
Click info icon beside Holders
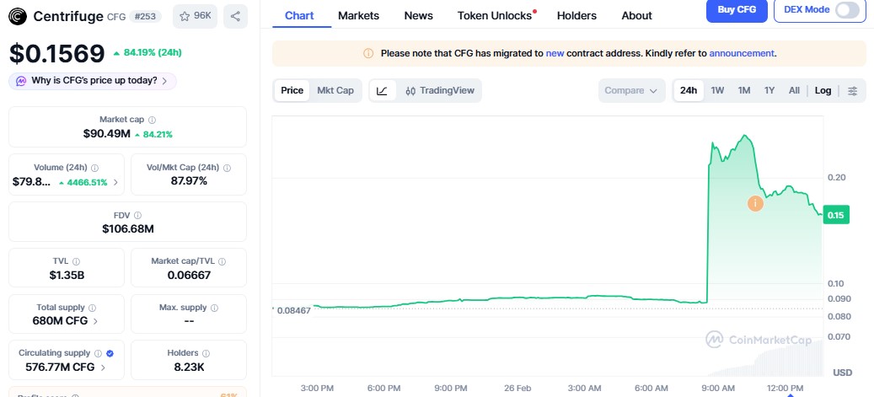point(206,353)
